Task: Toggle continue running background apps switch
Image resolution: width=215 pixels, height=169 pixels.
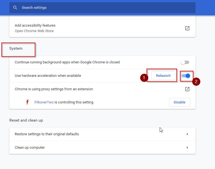Action: (x=185, y=62)
